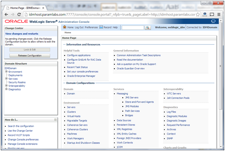Open View changes and restarts link

(x=21, y=34)
